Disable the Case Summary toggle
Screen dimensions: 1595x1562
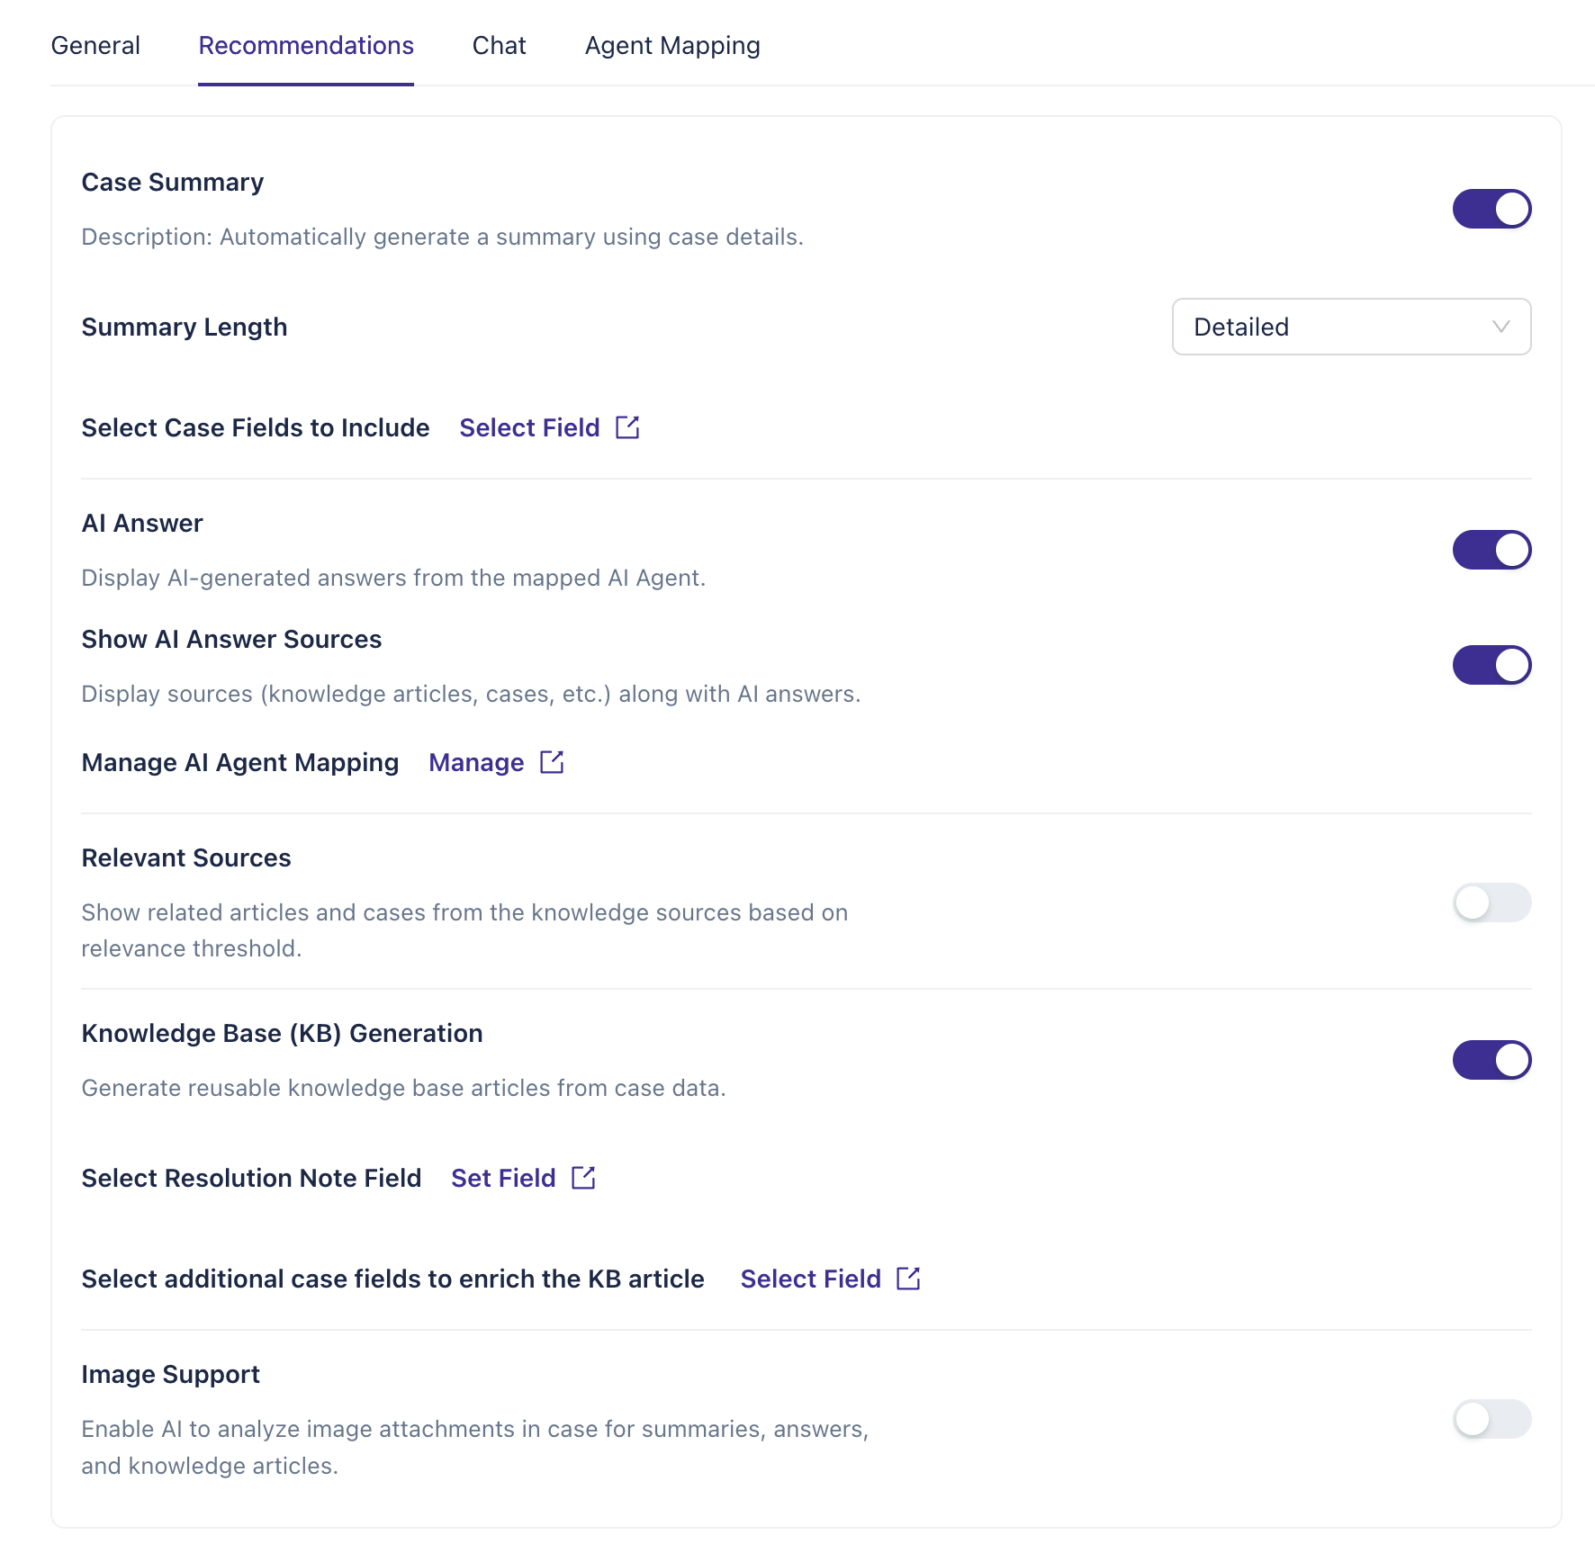pyautogui.click(x=1491, y=209)
